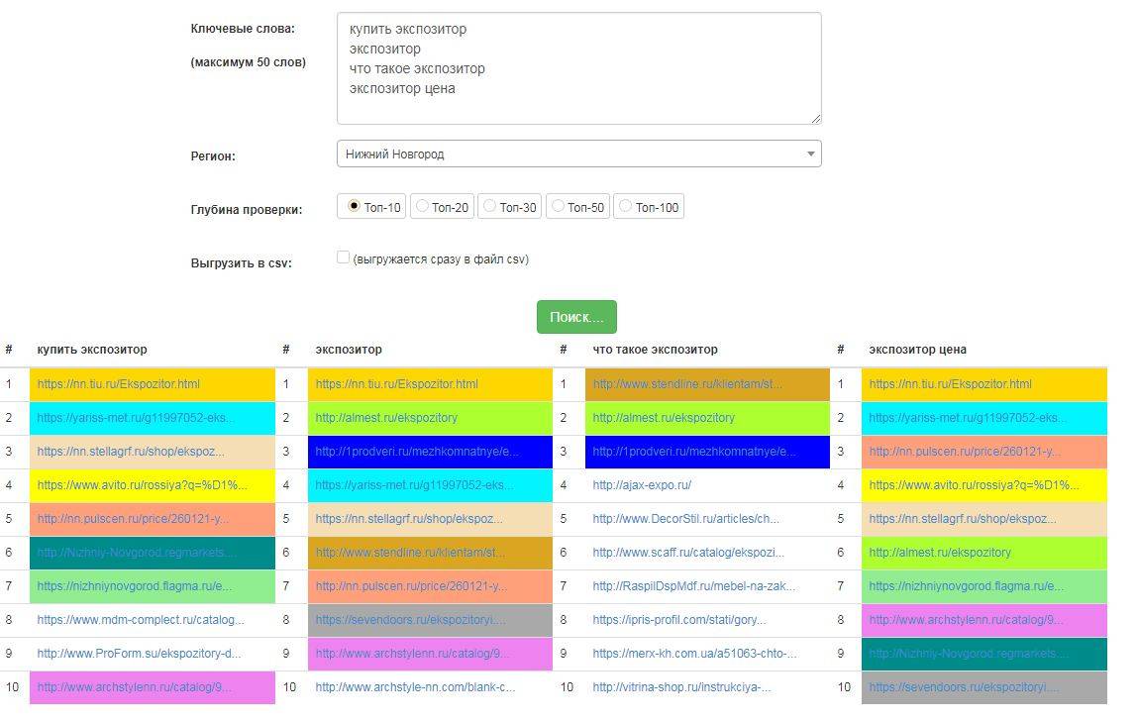The image size is (1137, 722).
Task: Open the vitrina-shop.ru instrukciya link
Action: coord(681,687)
